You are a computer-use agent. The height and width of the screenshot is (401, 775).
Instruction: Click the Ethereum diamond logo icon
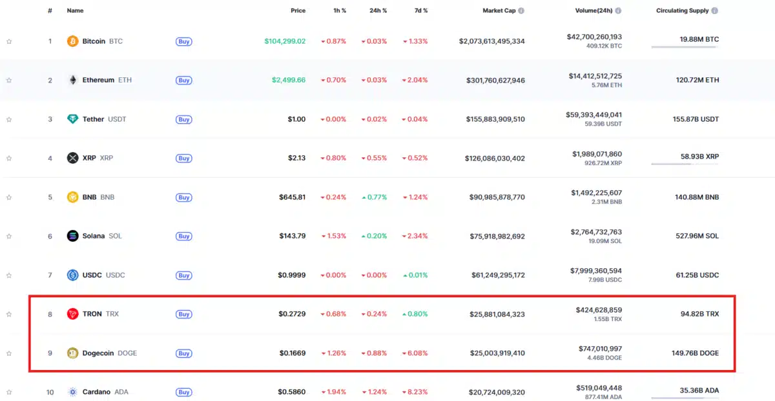point(73,81)
